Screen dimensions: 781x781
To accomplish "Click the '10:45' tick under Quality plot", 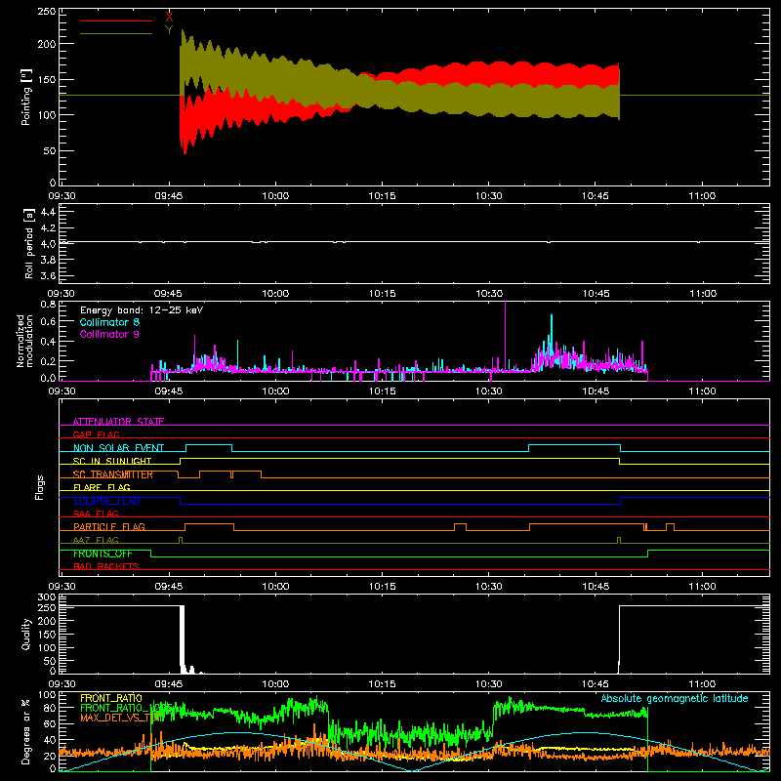I will click(596, 684).
